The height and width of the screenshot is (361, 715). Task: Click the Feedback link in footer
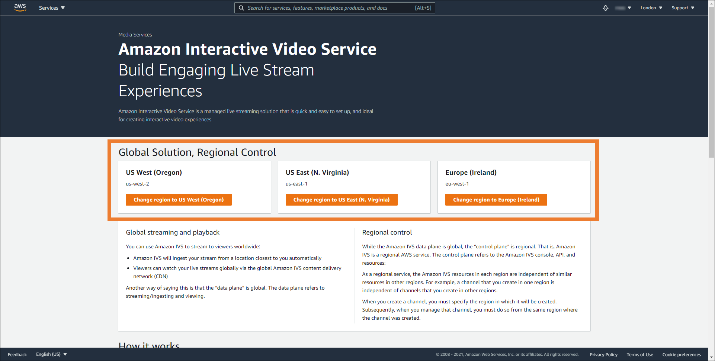(x=17, y=355)
